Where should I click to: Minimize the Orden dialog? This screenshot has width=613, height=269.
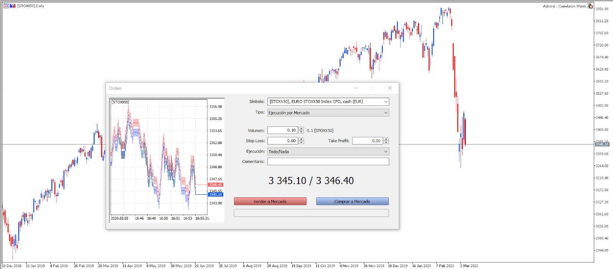point(356,88)
